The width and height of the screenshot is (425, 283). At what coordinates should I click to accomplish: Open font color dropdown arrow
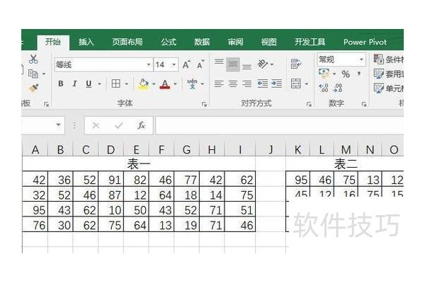pos(176,84)
